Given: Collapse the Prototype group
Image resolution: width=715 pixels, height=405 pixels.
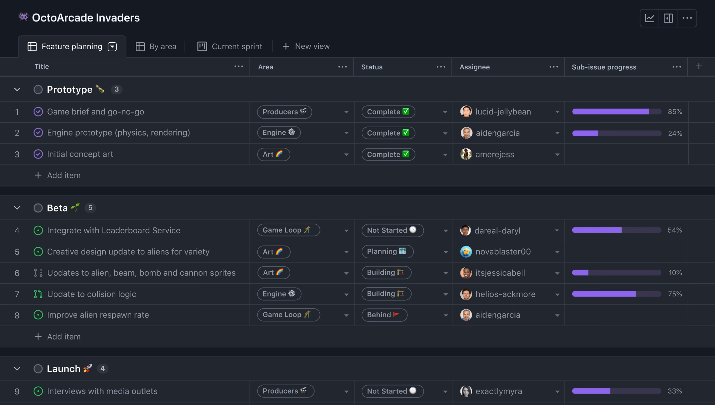Looking at the screenshot, I should [17, 89].
